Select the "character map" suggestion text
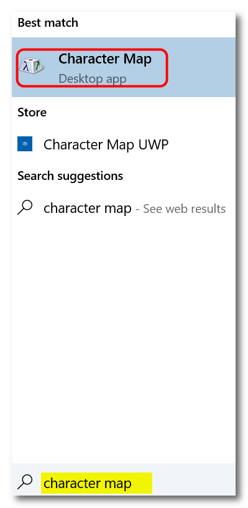The image size is (248, 508). coord(88,209)
